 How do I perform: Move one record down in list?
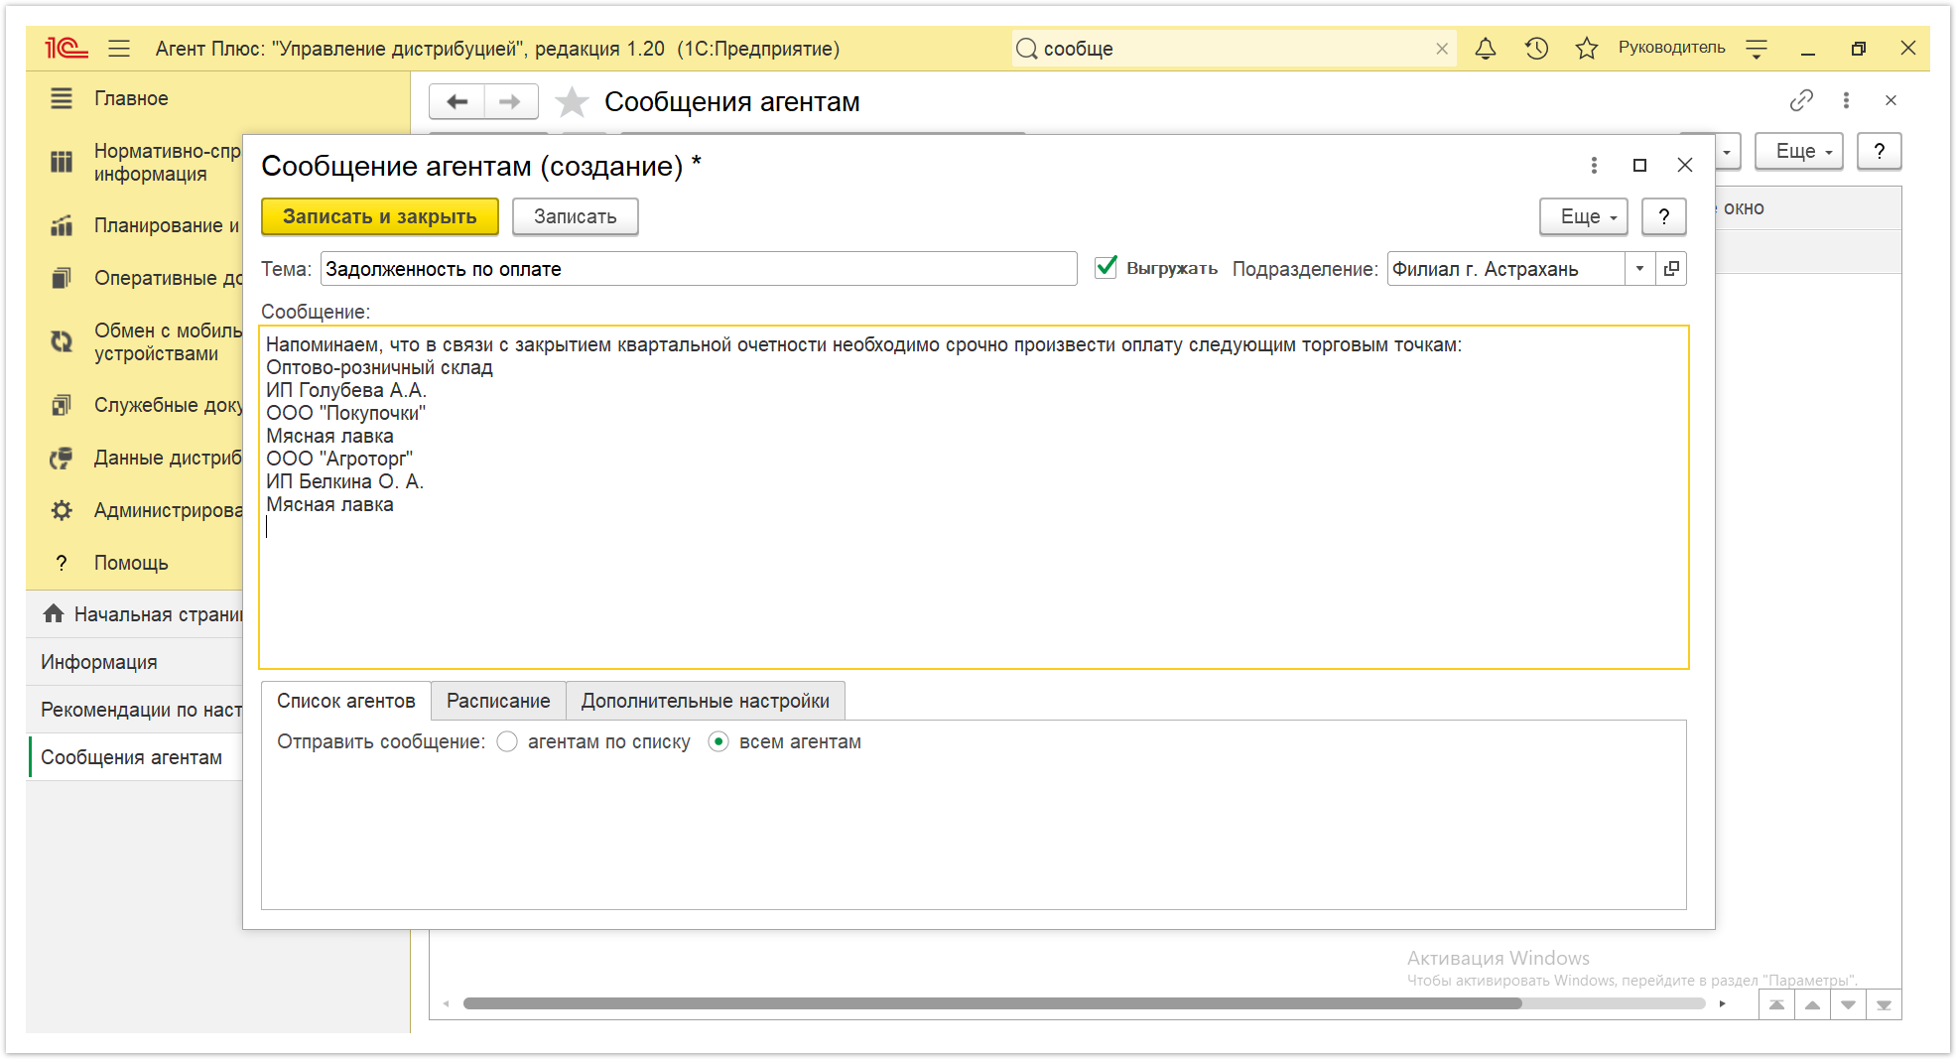pos(1848,1004)
